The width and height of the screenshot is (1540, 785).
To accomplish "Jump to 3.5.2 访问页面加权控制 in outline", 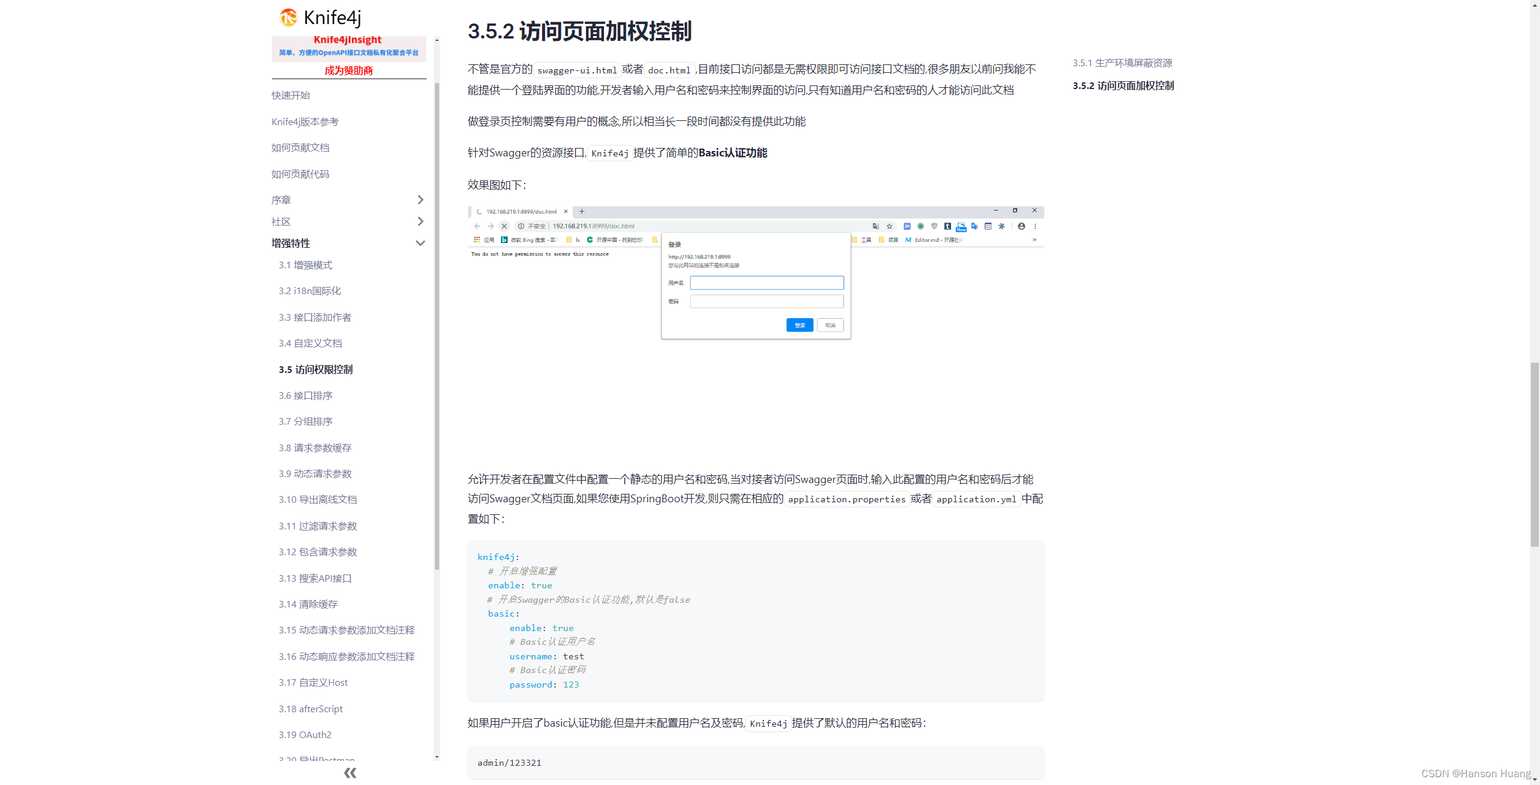I will (x=1123, y=85).
